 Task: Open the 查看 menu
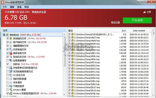(19, 7)
